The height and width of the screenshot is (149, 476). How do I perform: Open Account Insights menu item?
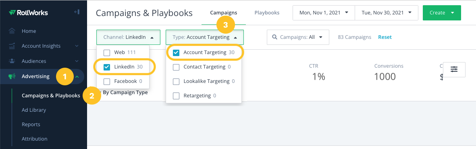(41, 46)
